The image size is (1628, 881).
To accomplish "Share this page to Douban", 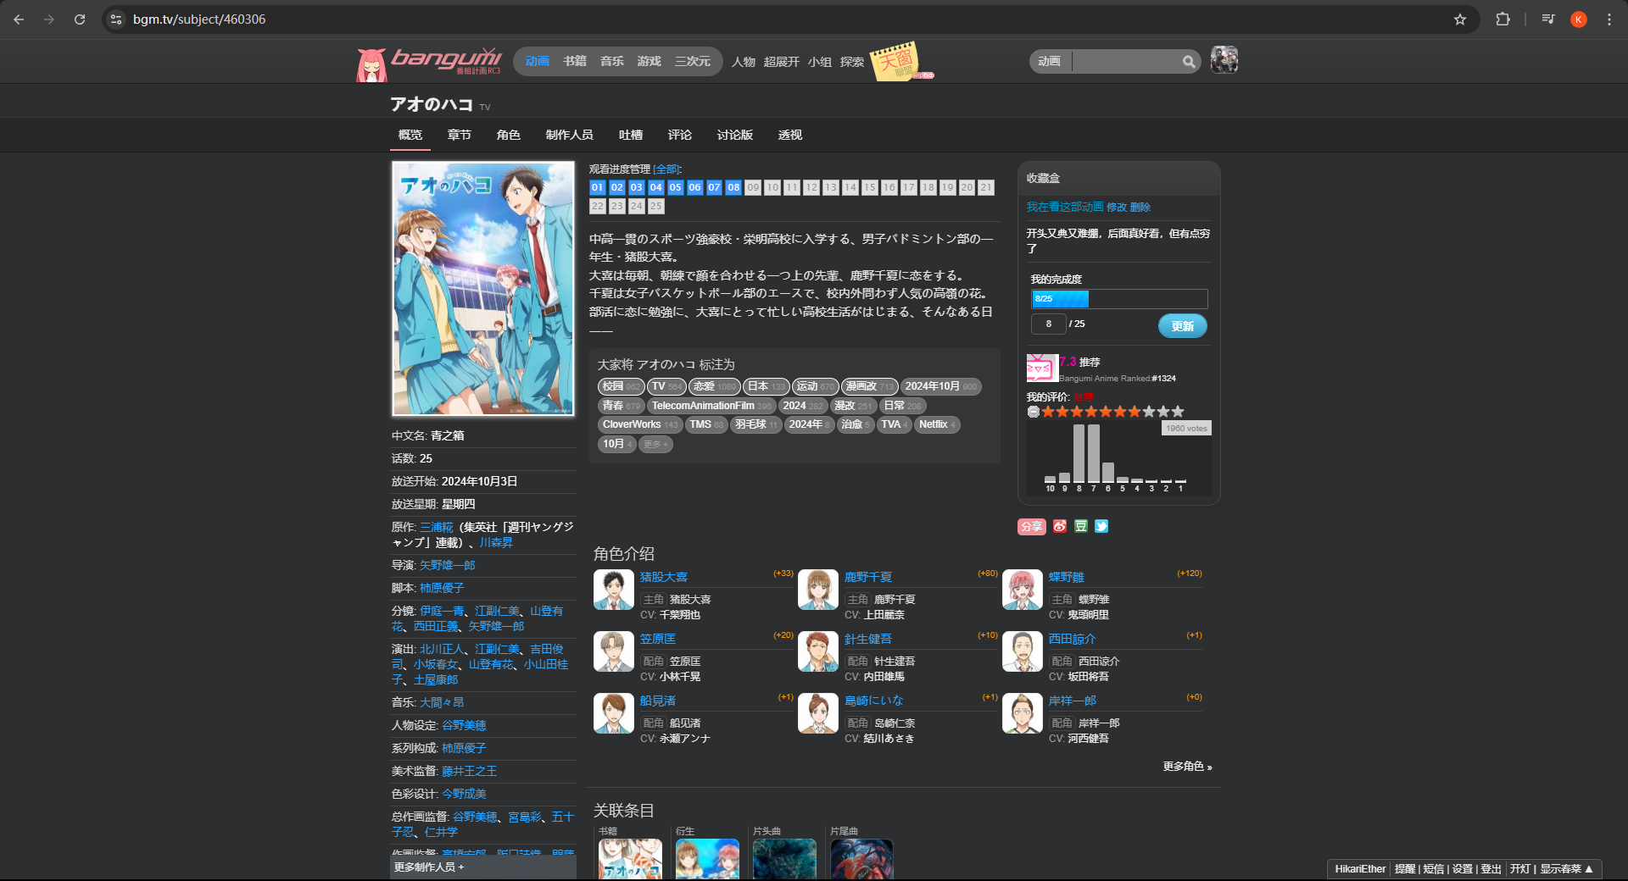I will pos(1081,526).
